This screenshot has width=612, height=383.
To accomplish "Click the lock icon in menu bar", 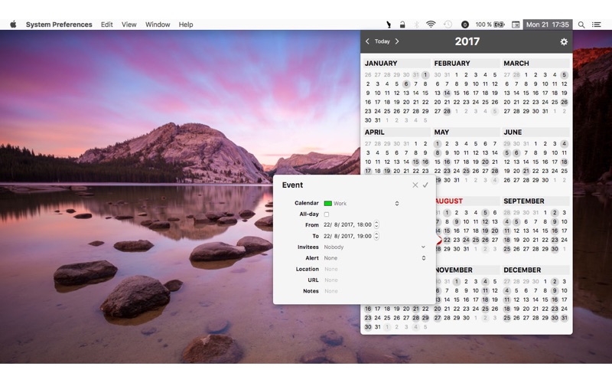I will (x=402, y=25).
